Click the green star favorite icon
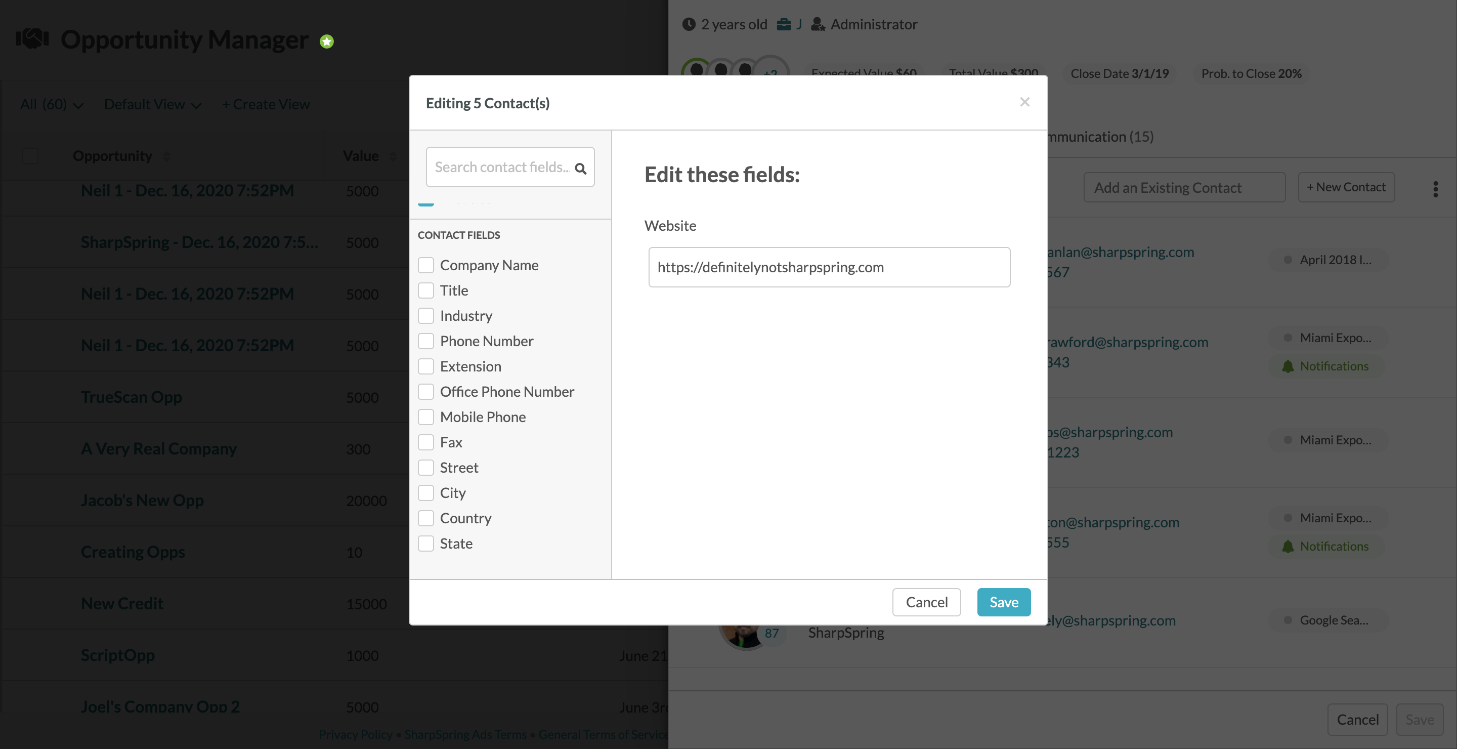 (326, 41)
